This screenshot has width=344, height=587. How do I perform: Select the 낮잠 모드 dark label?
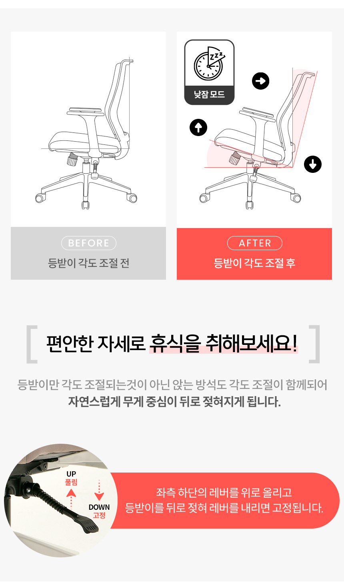[x=209, y=95]
